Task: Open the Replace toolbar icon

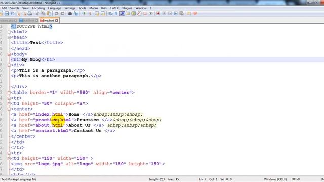Action: click(x=76, y=14)
